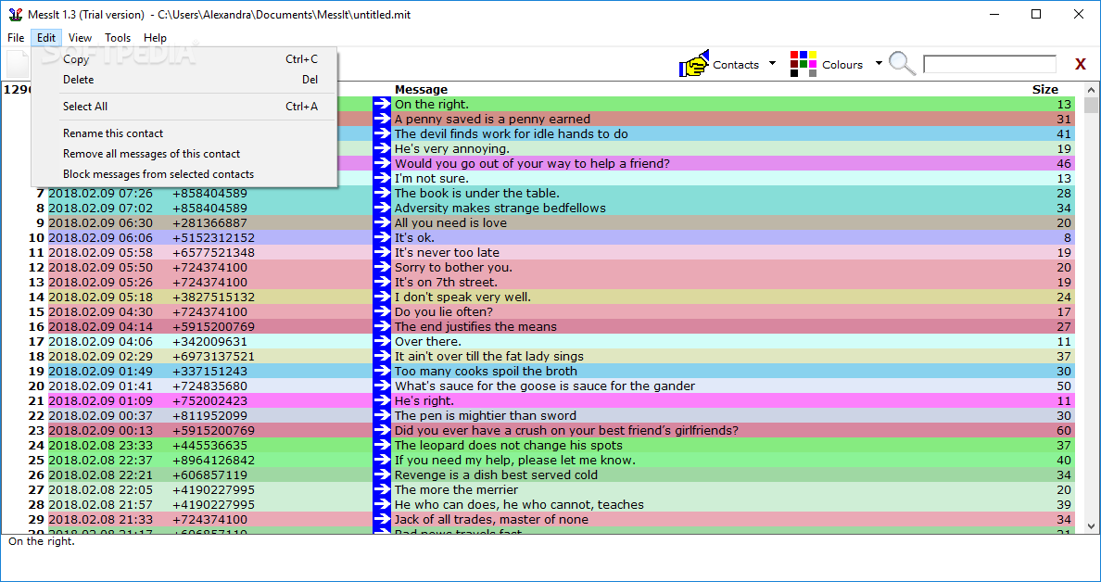Screen dimensions: 1101x582
Task: Click arrow icon beside 'The pen is mightier than sword'
Action: coord(381,415)
